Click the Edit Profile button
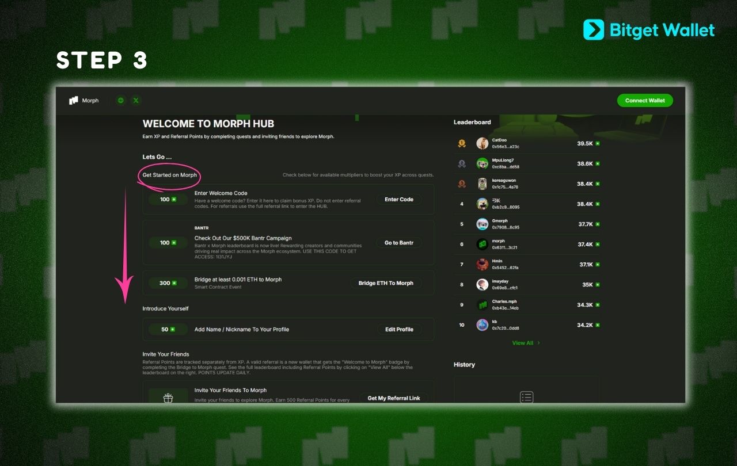The image size is (737, 466). click(x=399, y=330)
